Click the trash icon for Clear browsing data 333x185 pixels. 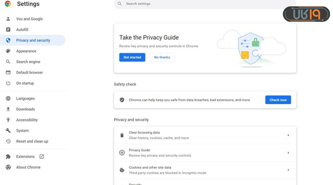pyautogui.click(x=122, y=135)
